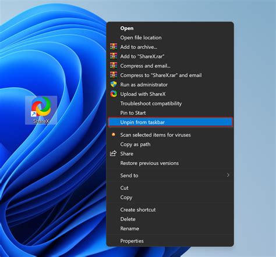Choose the Share menu entry
The height and width of the screenshot is (257, 276).
click(170, 154)
